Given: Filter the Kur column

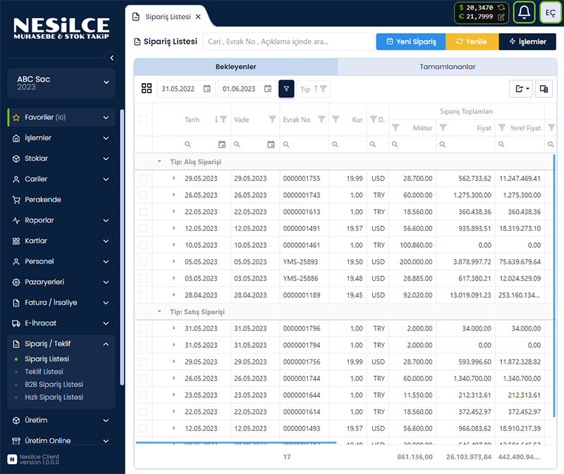Looking at the screenshot, I should tap(336, 119).
